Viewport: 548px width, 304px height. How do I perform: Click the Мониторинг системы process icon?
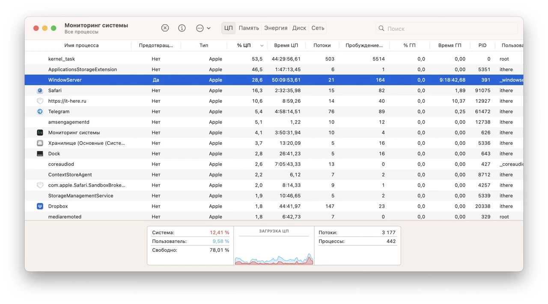[40, 132]
